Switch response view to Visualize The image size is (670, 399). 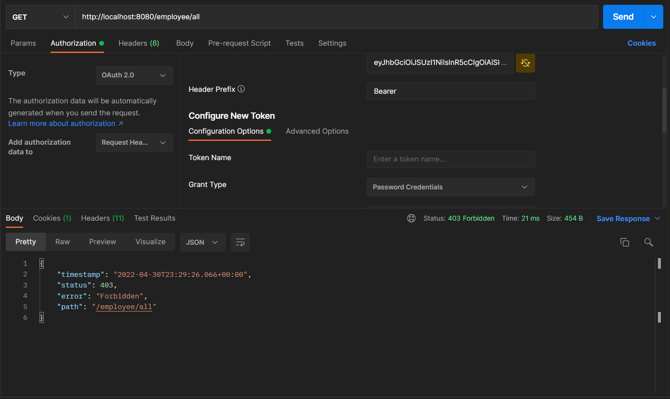[150, 242]
